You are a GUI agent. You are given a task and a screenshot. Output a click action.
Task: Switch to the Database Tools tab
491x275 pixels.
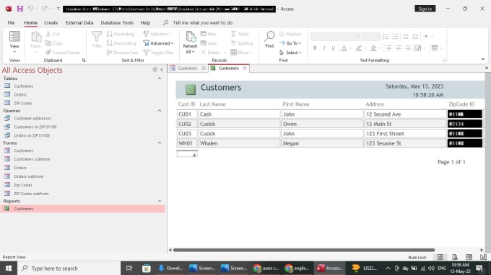tap(117, 22)
